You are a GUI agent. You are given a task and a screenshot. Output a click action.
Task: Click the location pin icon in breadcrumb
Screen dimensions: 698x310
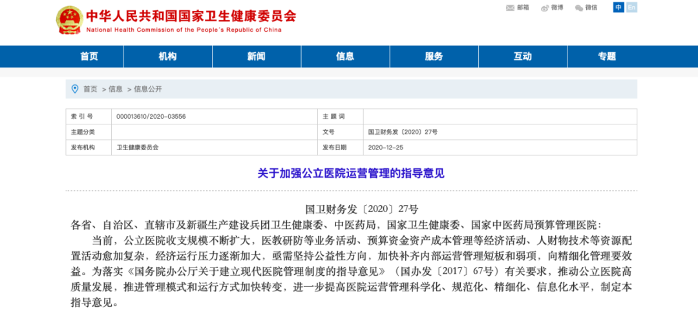75,89
